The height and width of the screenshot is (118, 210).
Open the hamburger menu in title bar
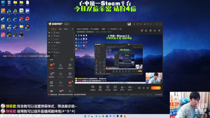point(151,24)
